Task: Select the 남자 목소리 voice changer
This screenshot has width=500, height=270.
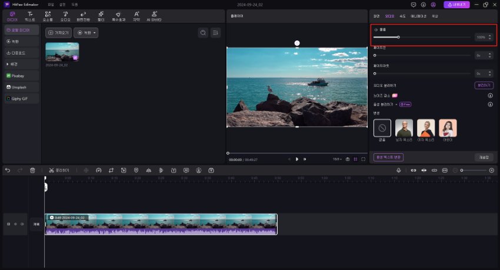Action: pos(404,127)
